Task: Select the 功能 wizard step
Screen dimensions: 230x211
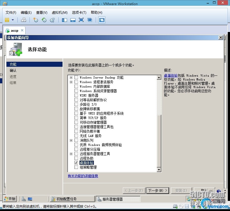Action: (34, 64)
